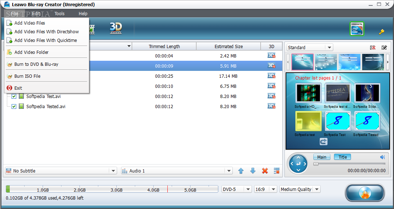The width and height of the screenshot is (394, 209).
Task: Open the DVD-5 disc type dropdown
Action: coord(237,189)
